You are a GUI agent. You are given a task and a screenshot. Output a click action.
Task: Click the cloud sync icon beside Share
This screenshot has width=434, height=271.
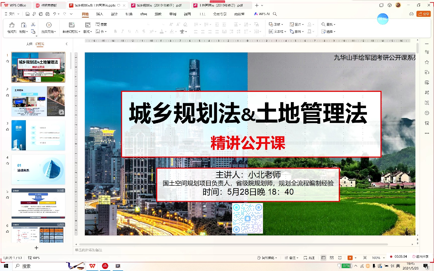coord(411,14)
